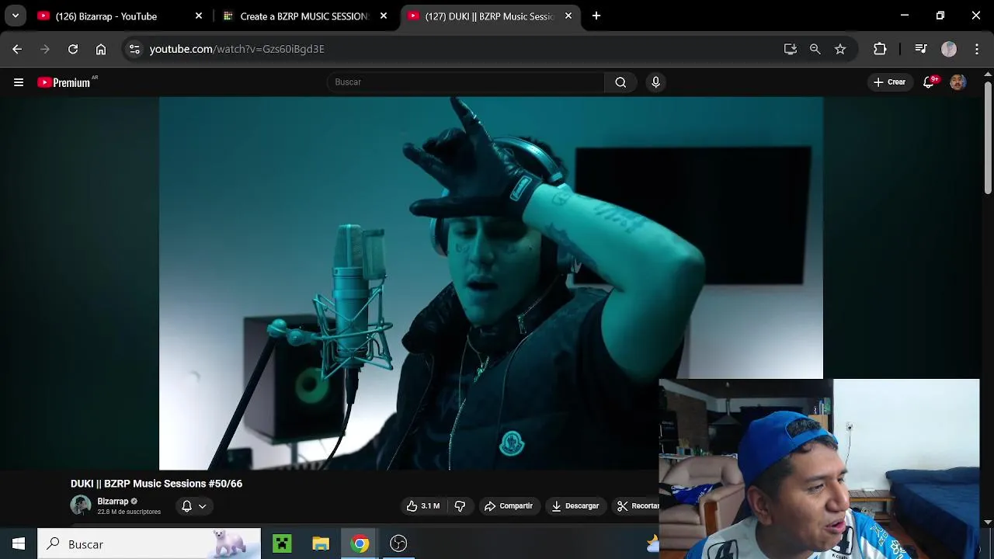Open Windows Start menu
The width and height of the screenshot is (994, 559).
tap(19, 544)
